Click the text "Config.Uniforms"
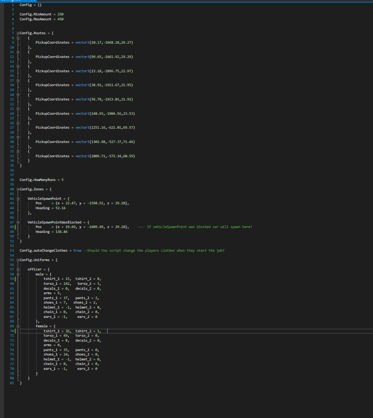Screen dimensions: 373x418 pos(35,260)
